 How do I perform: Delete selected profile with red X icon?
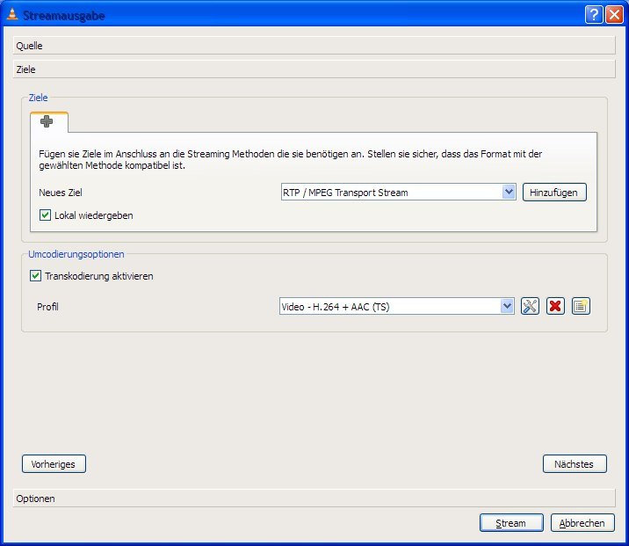tap(555, 306)
